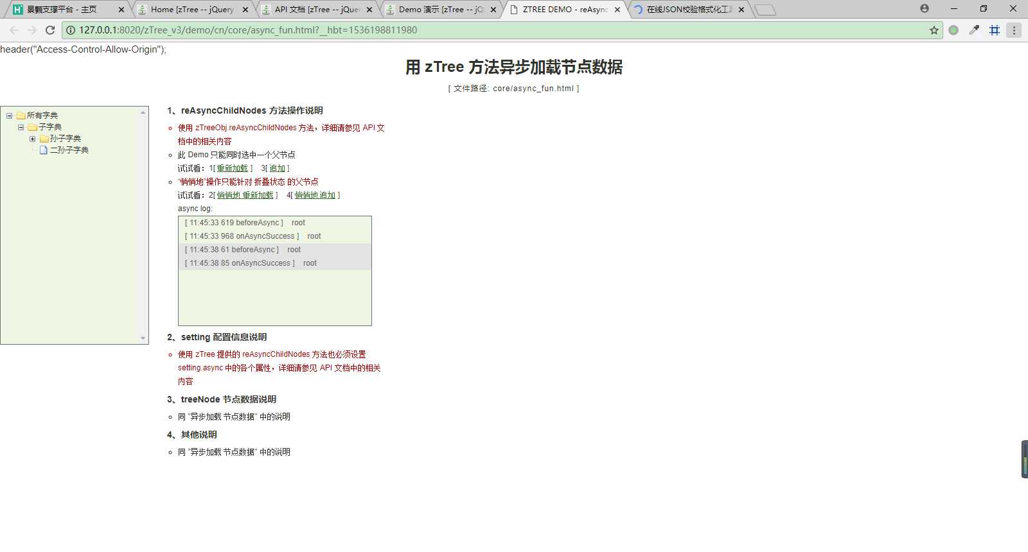
Task: Switch to the Demo 演示 zTree tab
Action: click(441, 10)
